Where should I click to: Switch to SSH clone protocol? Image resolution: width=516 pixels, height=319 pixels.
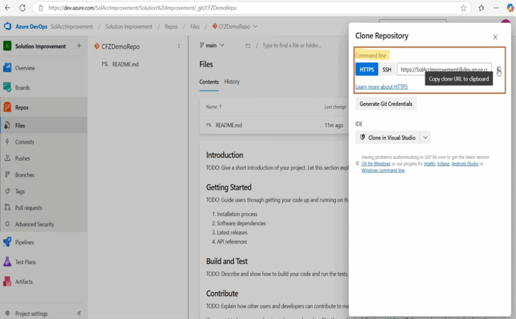(x=386, y=69)
